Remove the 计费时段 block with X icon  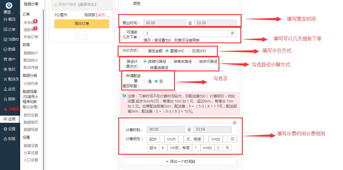tap(234, 122)
